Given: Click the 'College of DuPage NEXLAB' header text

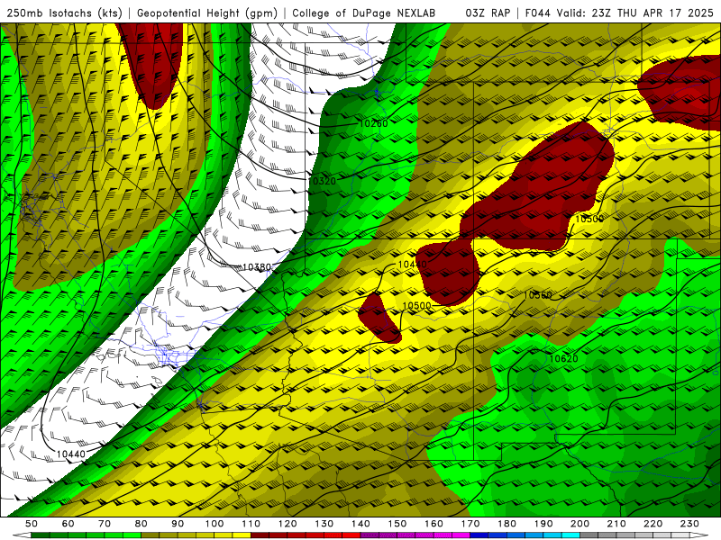Looking at the screenshot, I should click(x=364, y=13).
